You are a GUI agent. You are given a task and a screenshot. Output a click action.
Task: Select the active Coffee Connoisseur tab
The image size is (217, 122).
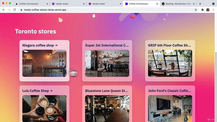pos(141,4)
